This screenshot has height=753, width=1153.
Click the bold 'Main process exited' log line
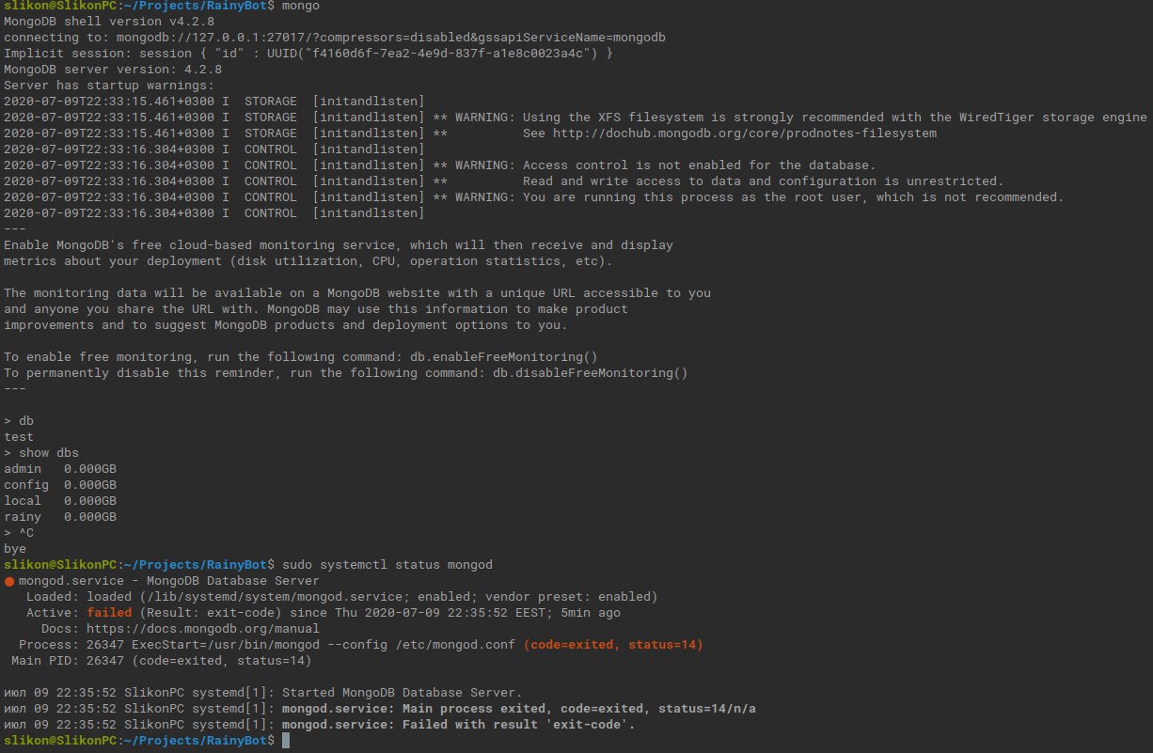point(380,709)
